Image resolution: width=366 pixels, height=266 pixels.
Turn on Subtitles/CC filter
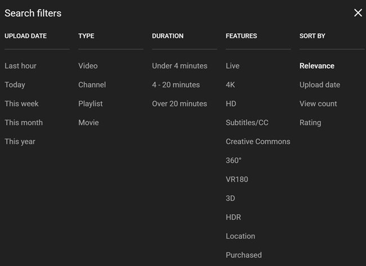[246, 123]
